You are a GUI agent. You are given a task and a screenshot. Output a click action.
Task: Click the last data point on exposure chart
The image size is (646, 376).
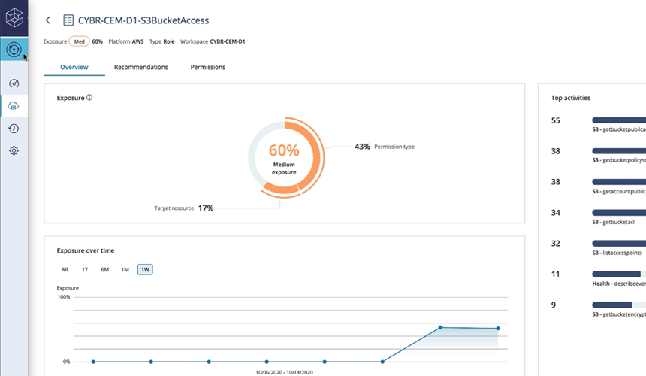[x=498, y=329]
